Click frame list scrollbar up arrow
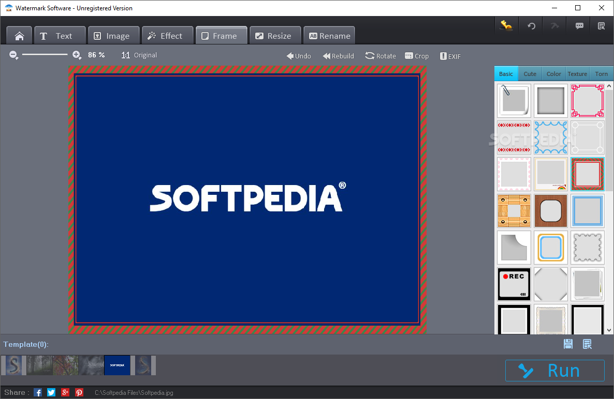The height and width of the screenshot is (399, 614). pyautogui.click(x=609, y=86)
